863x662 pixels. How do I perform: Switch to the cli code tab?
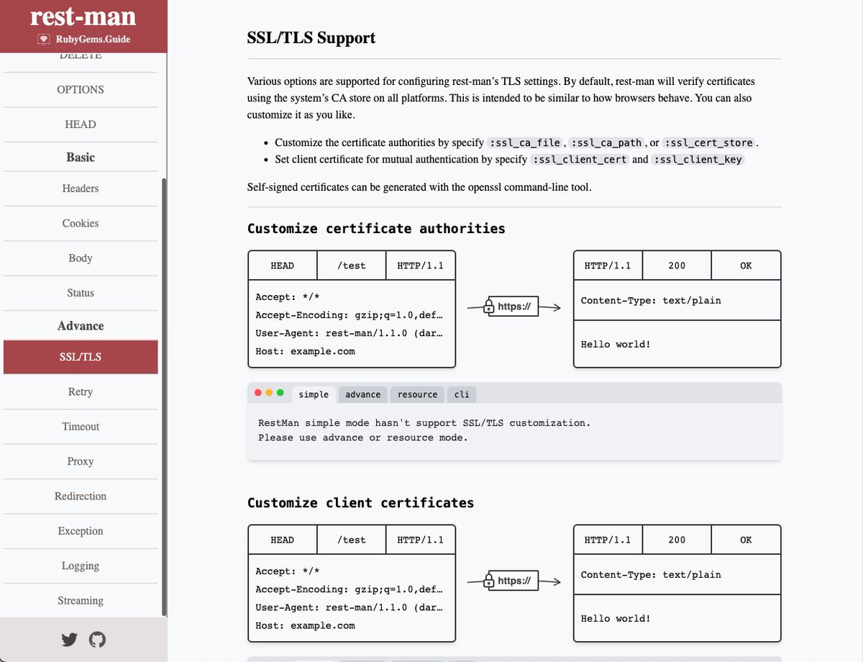462,394
